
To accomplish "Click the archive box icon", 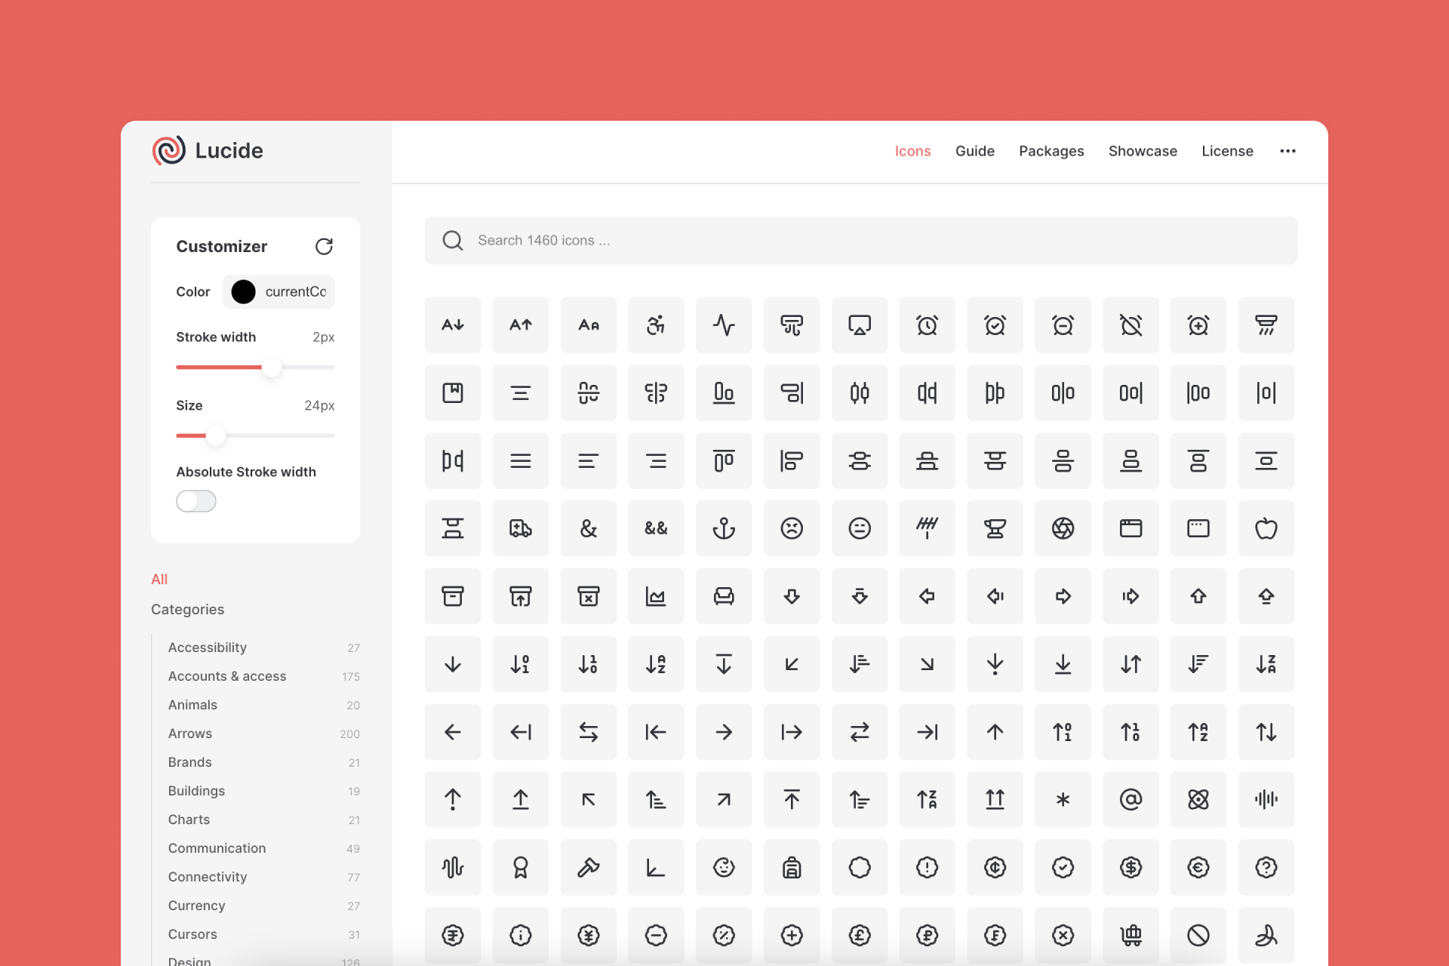I will [x=452, y=595].
